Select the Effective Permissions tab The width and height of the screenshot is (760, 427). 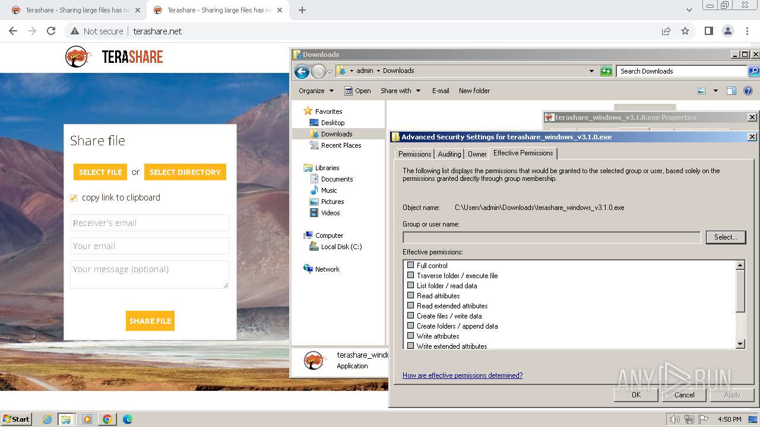point(523,153)
